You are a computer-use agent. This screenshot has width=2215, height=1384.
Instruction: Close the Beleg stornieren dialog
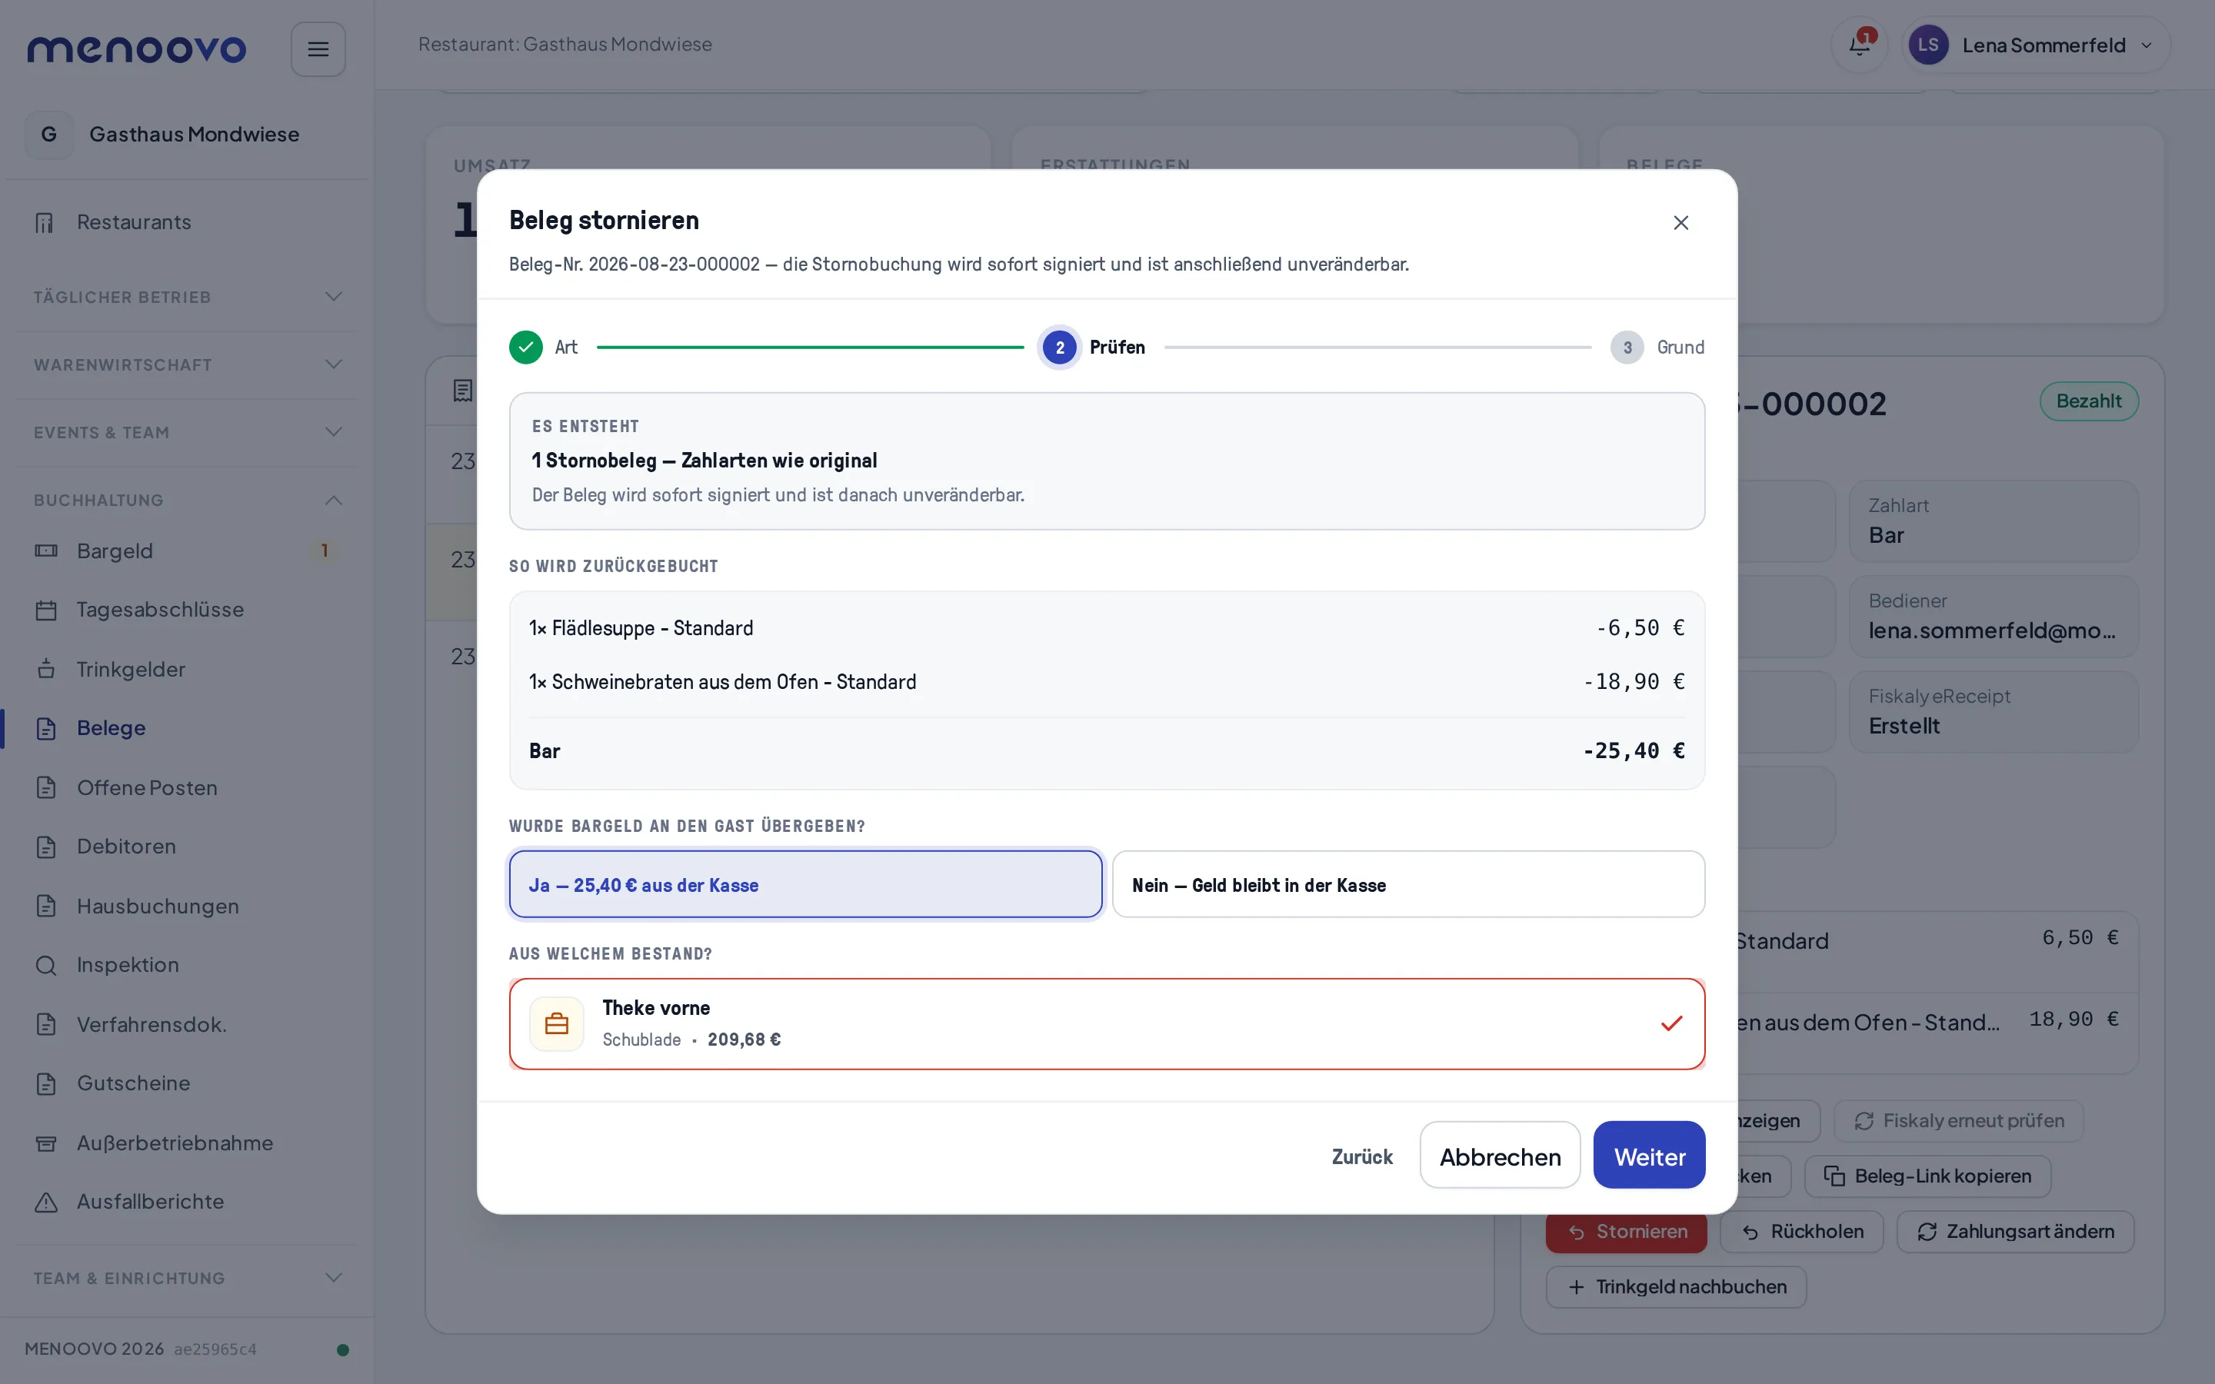point(1680,222)
